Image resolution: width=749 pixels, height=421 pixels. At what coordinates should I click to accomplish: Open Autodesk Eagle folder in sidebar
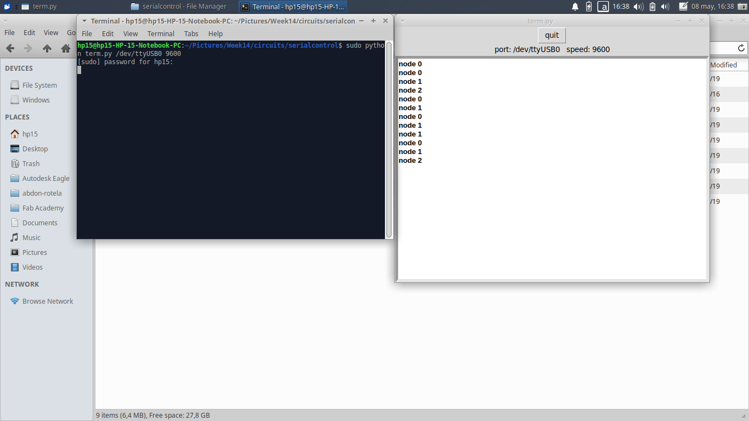pos(47,178)
